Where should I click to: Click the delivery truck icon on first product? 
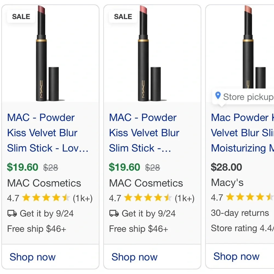tap(12, 213)
